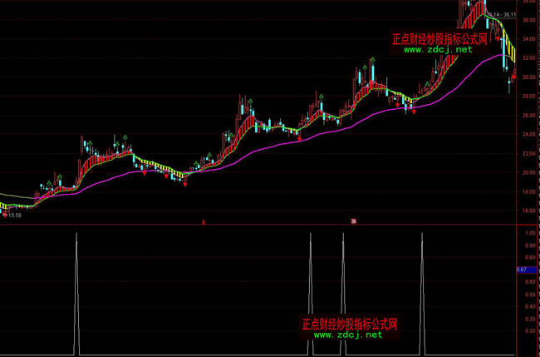This screenshot has width=540, height=357.
Task: Click the left red marker on the panel divider
Action: [x=204, y=221]
